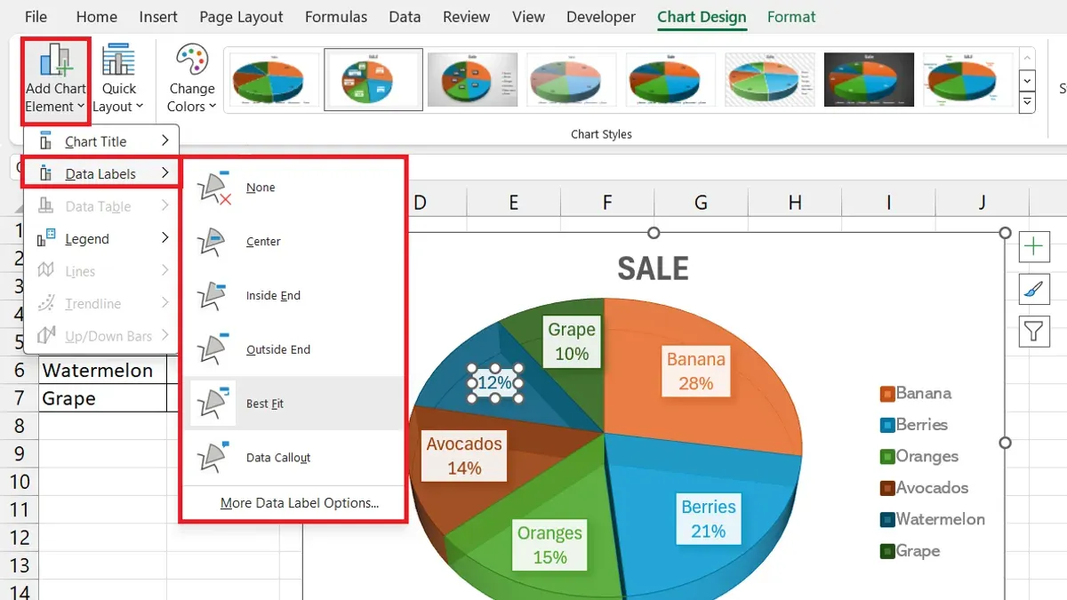Click the Chart Styles paintbrush button
1067x600 pixels.
[1033, 289]
